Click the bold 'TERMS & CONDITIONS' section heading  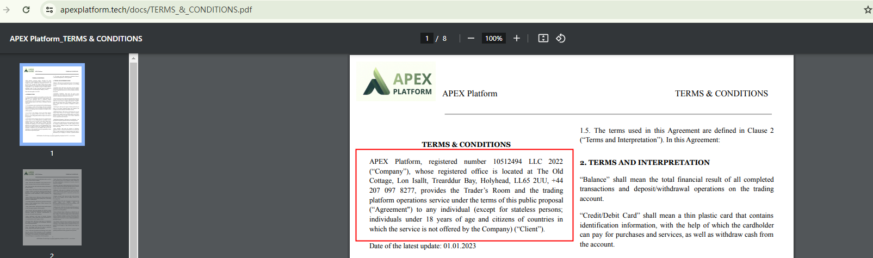466,144
